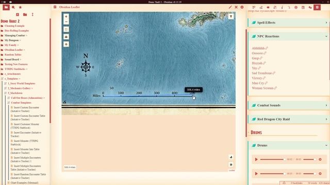Open the file explorer sidebar tab
330x185 pixels.
[x=6, y=7]
